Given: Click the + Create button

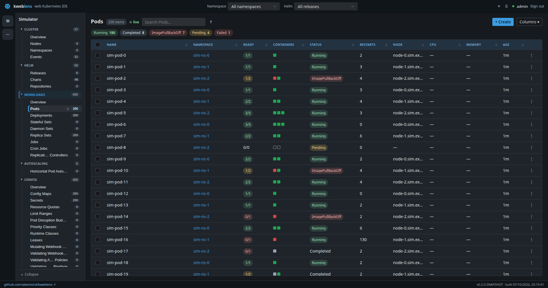Looking at the screenshot, I should (503, 22).
